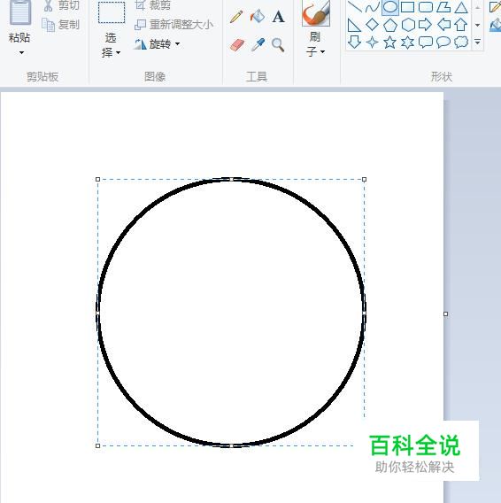Choose the Right arrow shape

[x=425, y=25]
